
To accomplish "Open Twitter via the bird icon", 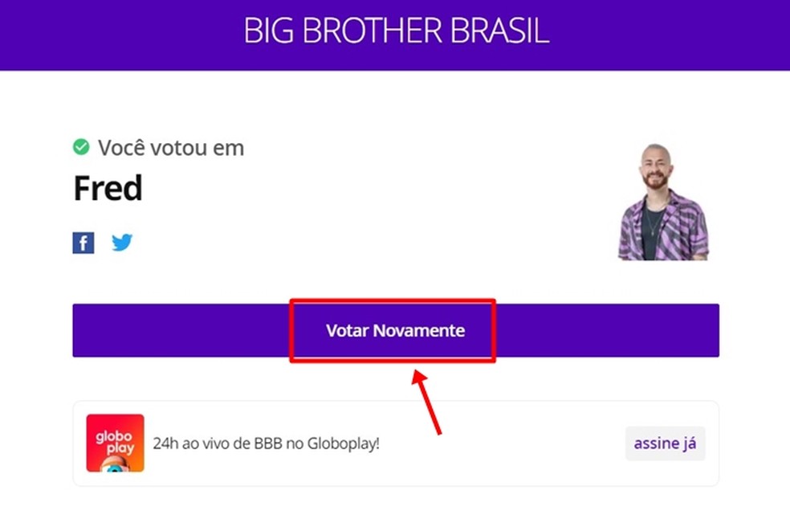I will (122, 242).
